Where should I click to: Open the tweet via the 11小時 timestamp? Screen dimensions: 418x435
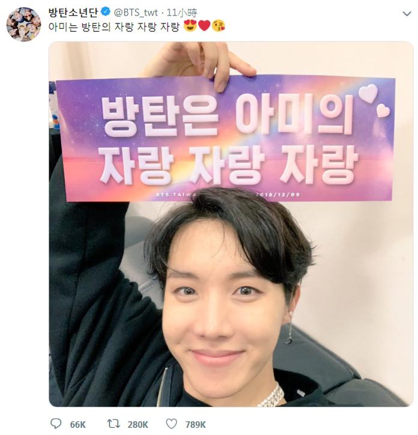pyautogui.click(x=182, y=13)
